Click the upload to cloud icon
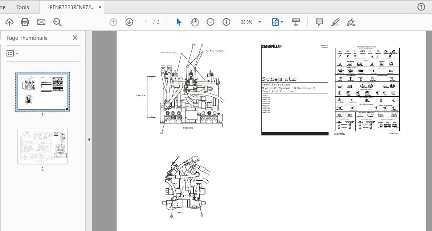This screenshot has height=231, width=432. [9, 22]
